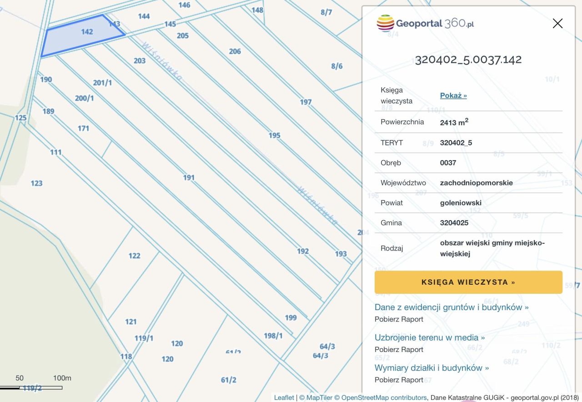Open the MapTiler attribution link
Viewport: 582px width, 402px height.
[x=316, y=397]
